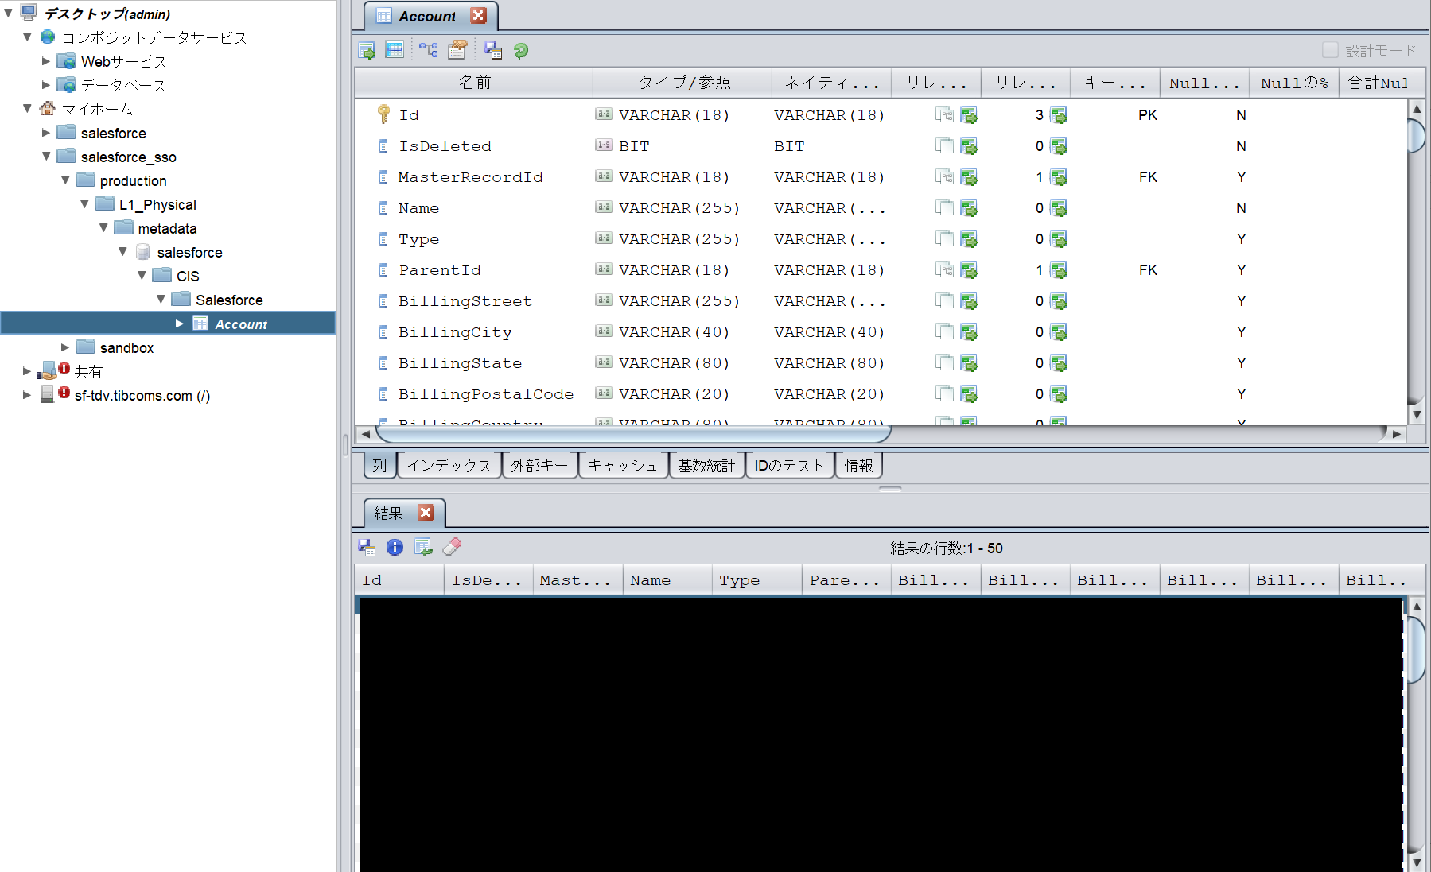Click the show contents icon with green arrow

[x=367, y=51]
